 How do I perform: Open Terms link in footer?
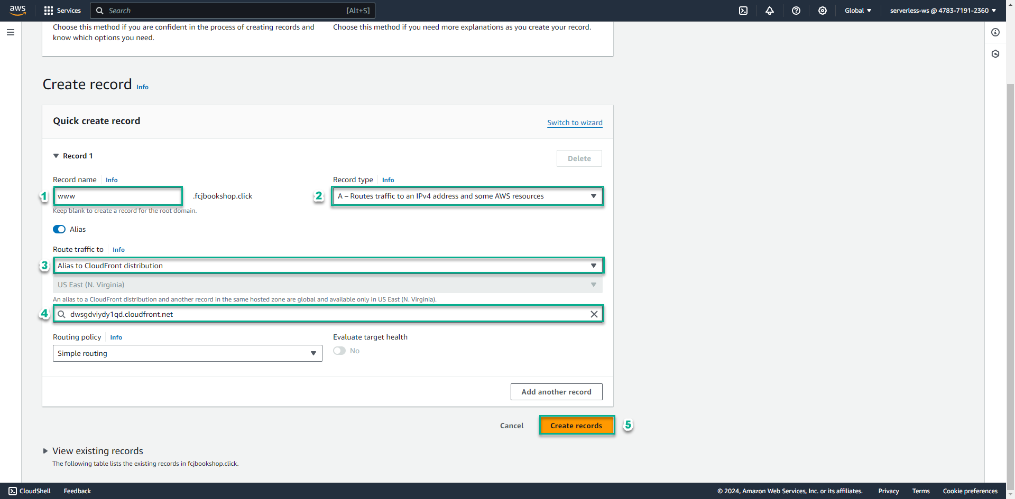coord(921,491)
